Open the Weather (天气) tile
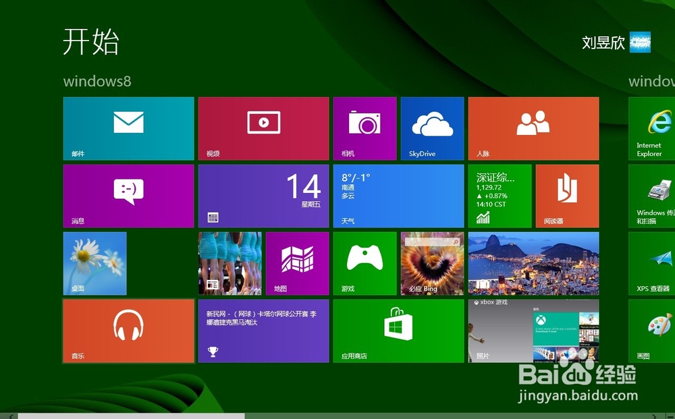Screen dimensions: 675x419 click(x=399, y=196)
